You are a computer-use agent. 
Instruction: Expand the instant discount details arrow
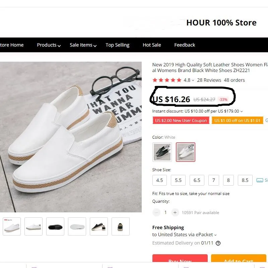[242, 111]
